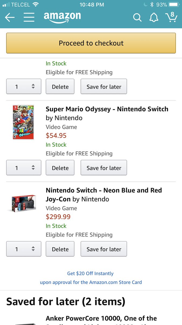Open quantity dropdown for Super Mario Odyssey

(24, 168)
